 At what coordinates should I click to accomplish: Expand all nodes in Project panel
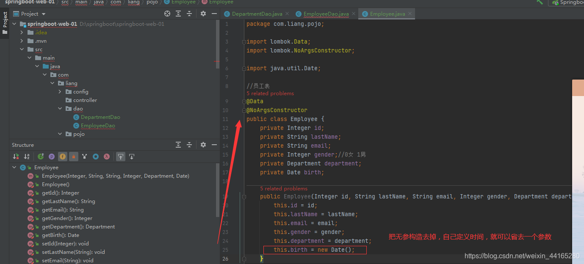[x=178, y=14]
